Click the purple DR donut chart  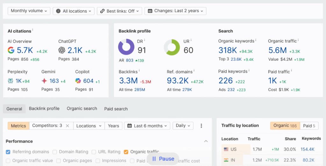[126, 47]
